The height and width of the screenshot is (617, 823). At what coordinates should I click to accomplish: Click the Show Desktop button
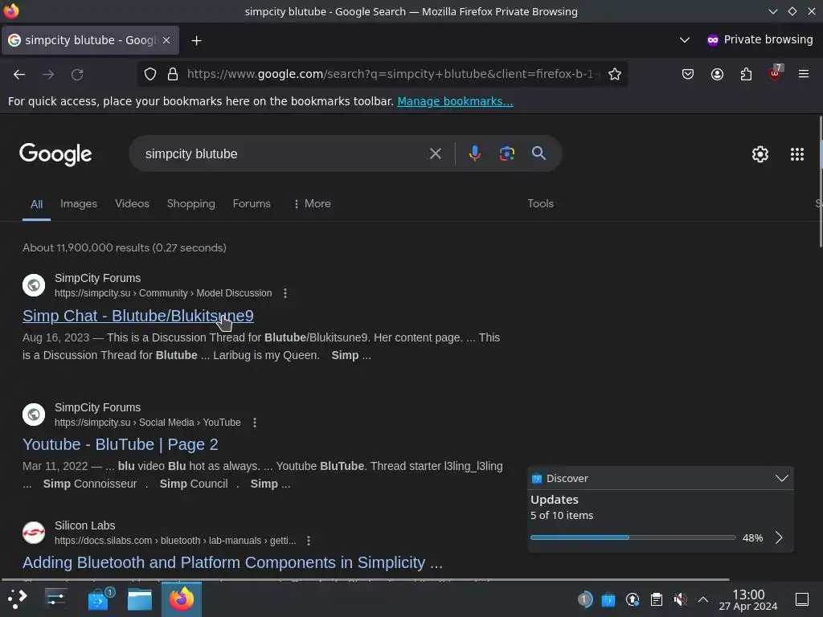pos(802,599)
